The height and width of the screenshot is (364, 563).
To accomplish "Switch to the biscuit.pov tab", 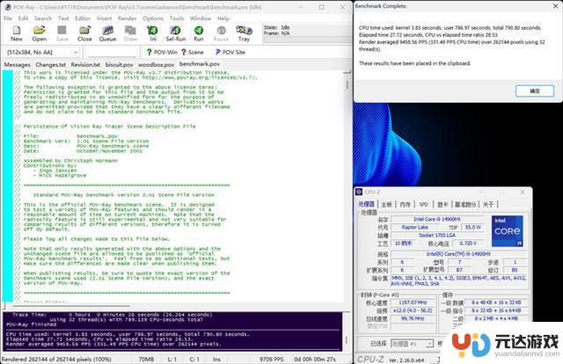I will [120, 64].
